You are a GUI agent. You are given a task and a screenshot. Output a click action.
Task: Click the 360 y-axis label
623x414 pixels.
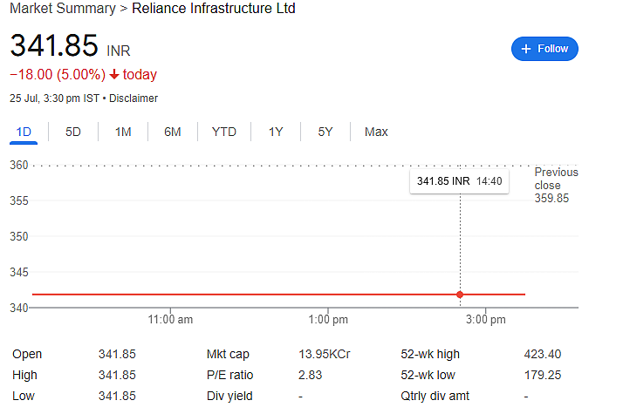[19, 165]
